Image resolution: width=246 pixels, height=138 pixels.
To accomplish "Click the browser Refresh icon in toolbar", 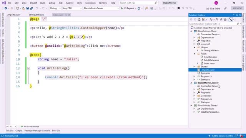I will pyautogui.click(x=139, y=8).
